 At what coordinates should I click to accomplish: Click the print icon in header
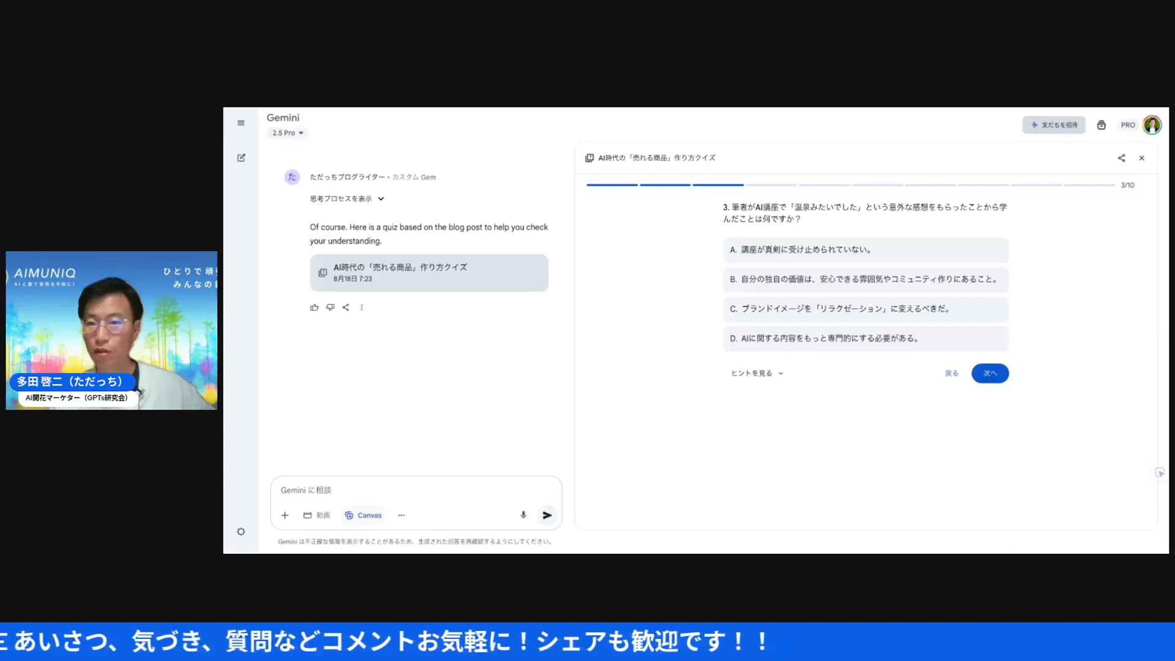pos(1101,125)
